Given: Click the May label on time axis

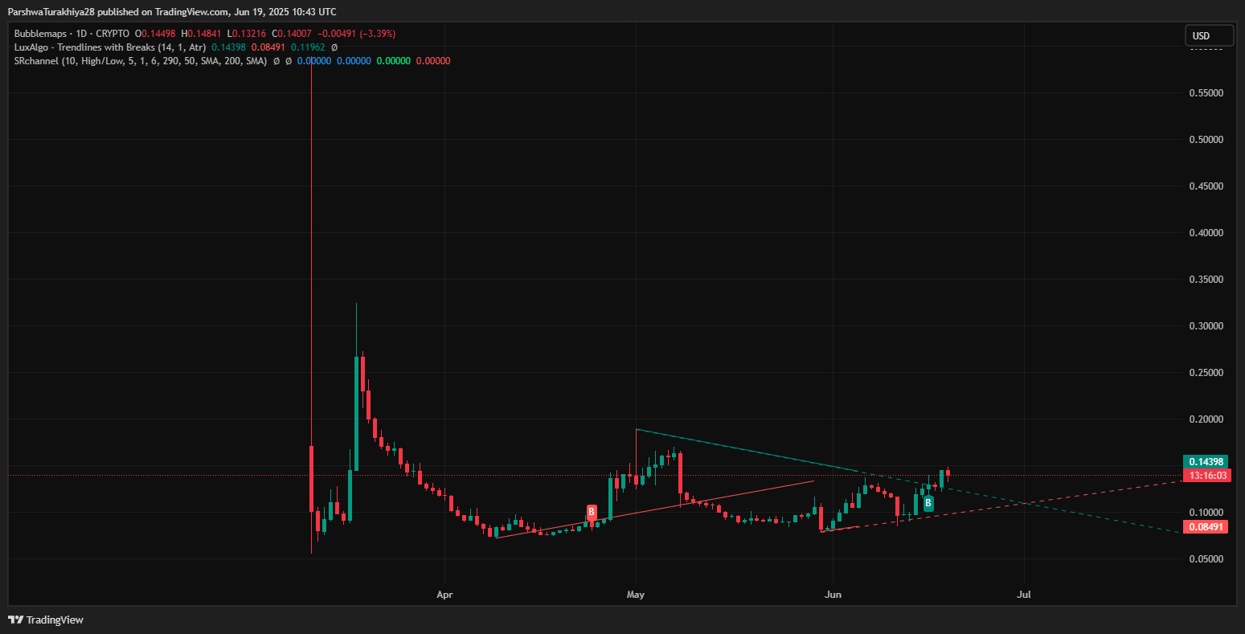Looking at the screenshot, I should (636, 595).
